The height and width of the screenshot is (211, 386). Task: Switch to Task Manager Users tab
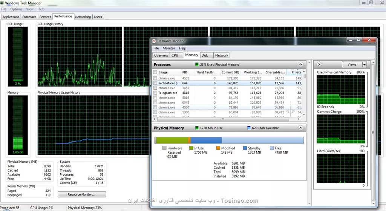(x=98, y=17)
